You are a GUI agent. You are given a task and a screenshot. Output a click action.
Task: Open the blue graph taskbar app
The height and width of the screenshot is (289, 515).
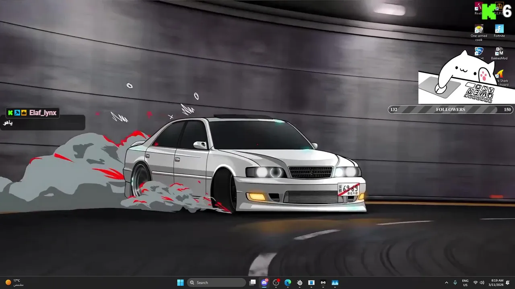pos(335,283)
